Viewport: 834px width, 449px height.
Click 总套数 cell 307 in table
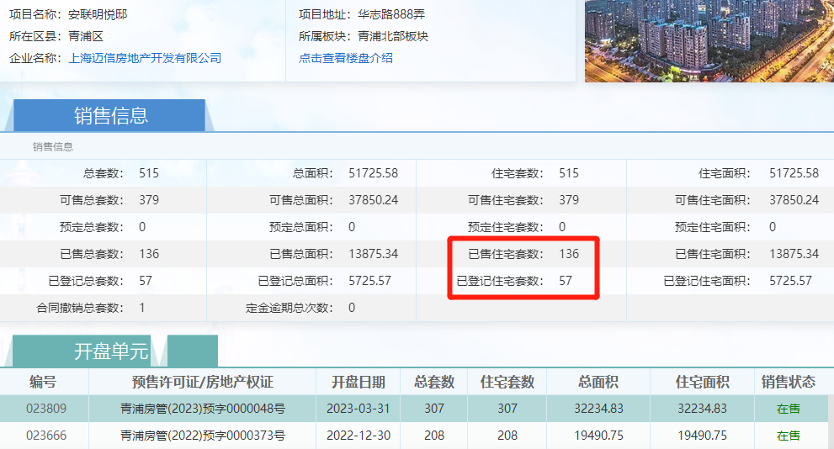[x=434, y=409]
